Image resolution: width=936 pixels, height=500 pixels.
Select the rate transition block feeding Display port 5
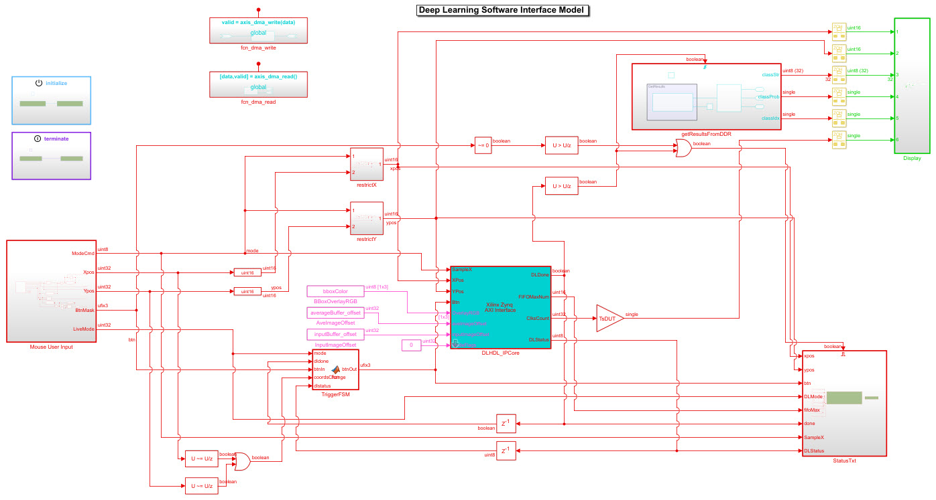pyautogui.click(x=838, y=118)
